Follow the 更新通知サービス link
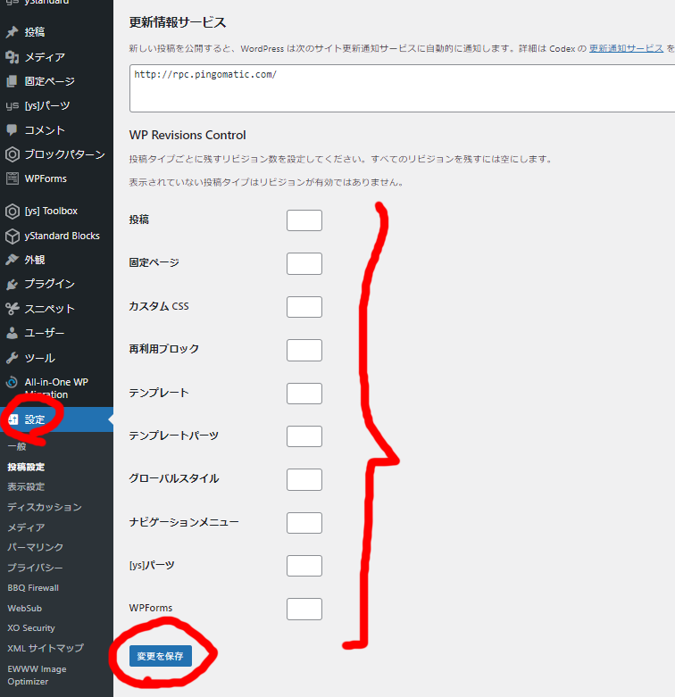The height and width of the screenshot is (697, 675). 626,48
